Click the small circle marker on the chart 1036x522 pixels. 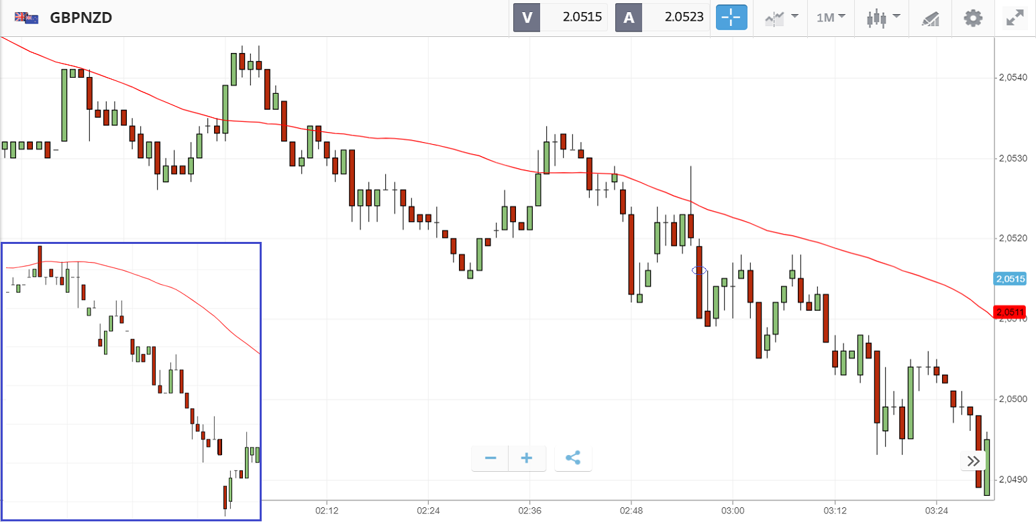(x=699, y=270)
